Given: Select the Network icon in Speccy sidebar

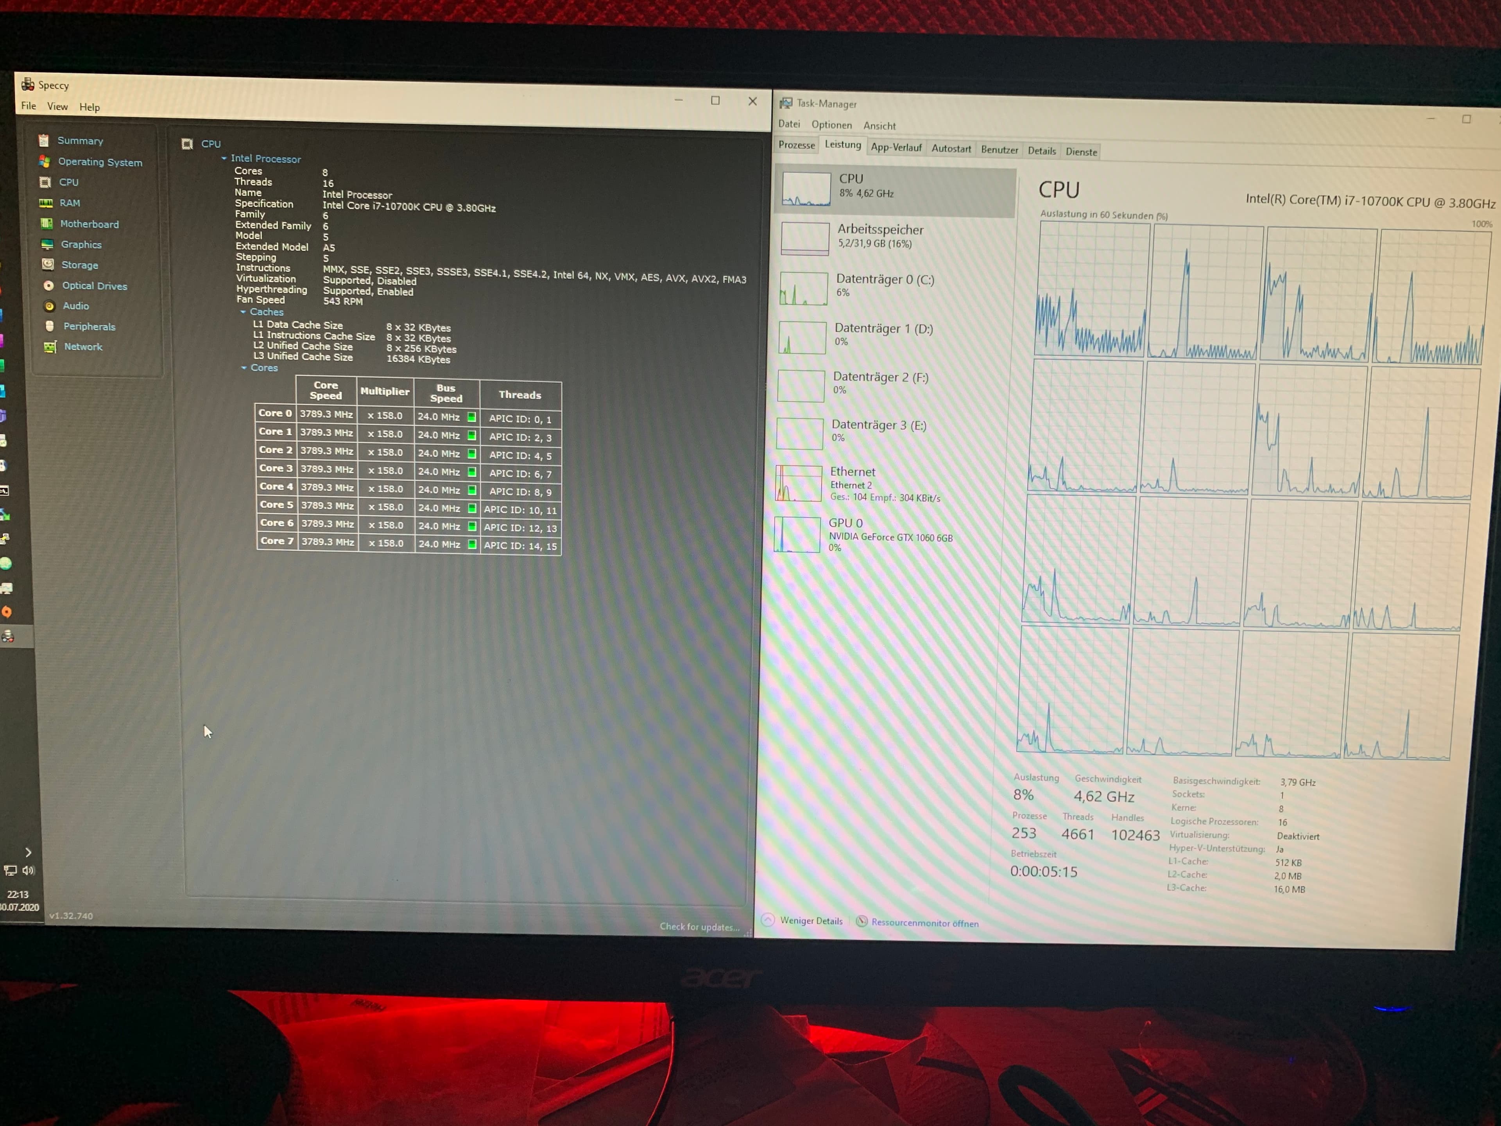Looking at the screenshot, I should tap(50, 347).
